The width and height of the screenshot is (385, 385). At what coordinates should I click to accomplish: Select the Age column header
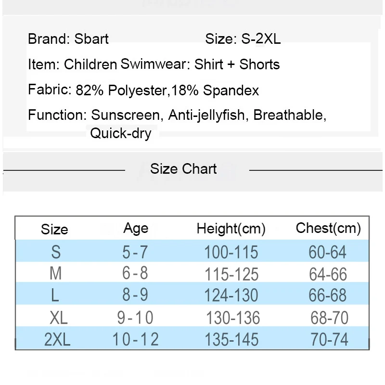pos(136,229)
